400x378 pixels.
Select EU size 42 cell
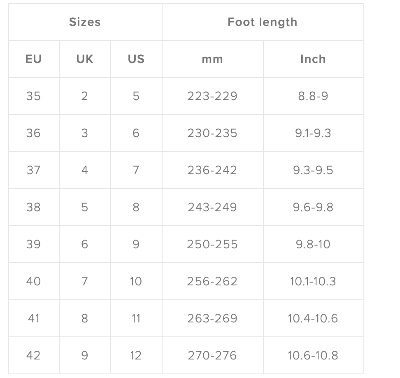pyautogui.click(x=33, y=355)
